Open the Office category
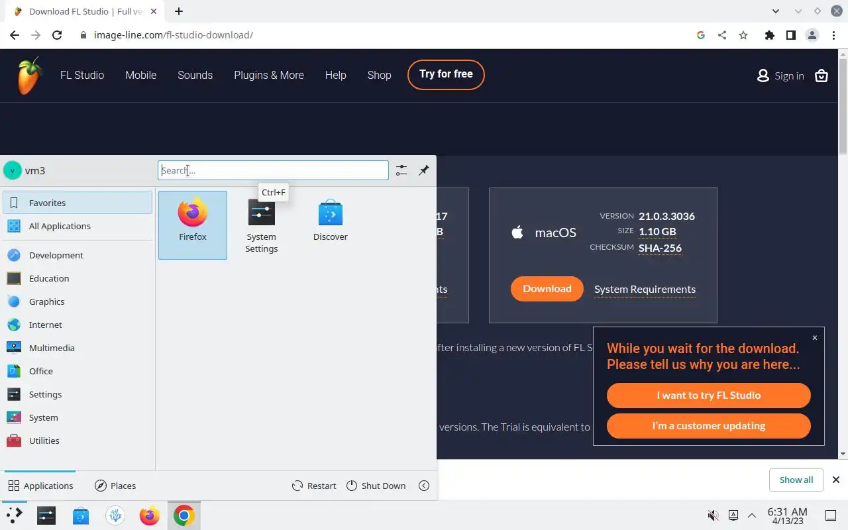 [x=78, y=371]
